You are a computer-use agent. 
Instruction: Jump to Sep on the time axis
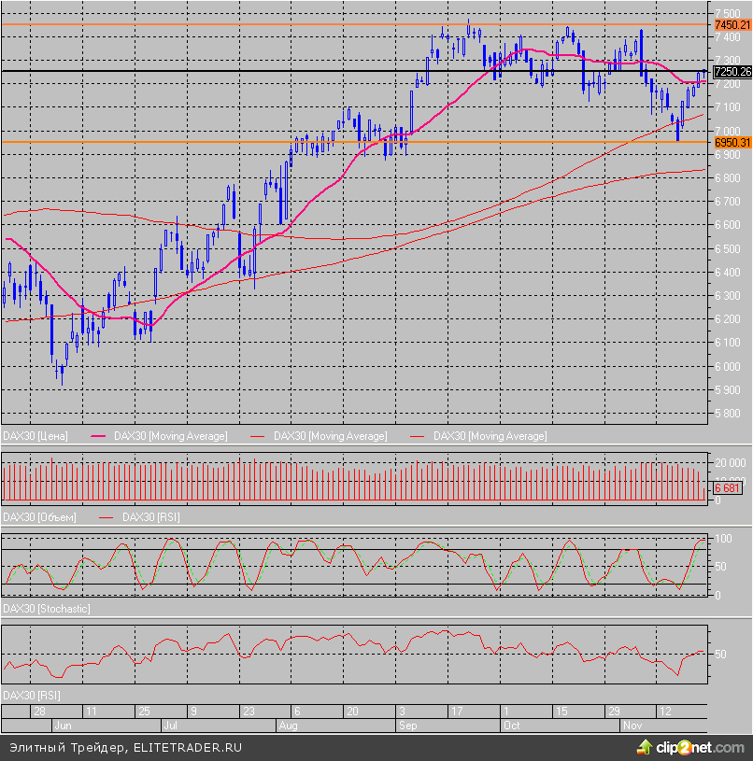(407, 724)
